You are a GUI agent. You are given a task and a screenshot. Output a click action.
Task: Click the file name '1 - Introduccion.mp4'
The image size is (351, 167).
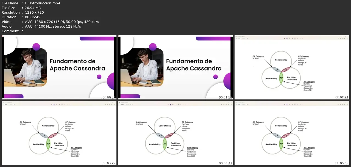[43, 3]
